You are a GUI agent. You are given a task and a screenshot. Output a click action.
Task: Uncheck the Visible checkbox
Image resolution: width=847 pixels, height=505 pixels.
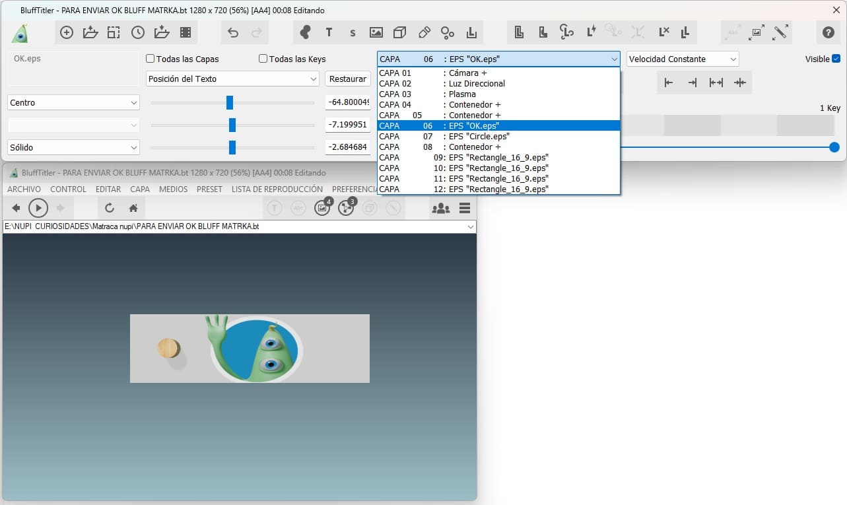click(x=836, y=59)
